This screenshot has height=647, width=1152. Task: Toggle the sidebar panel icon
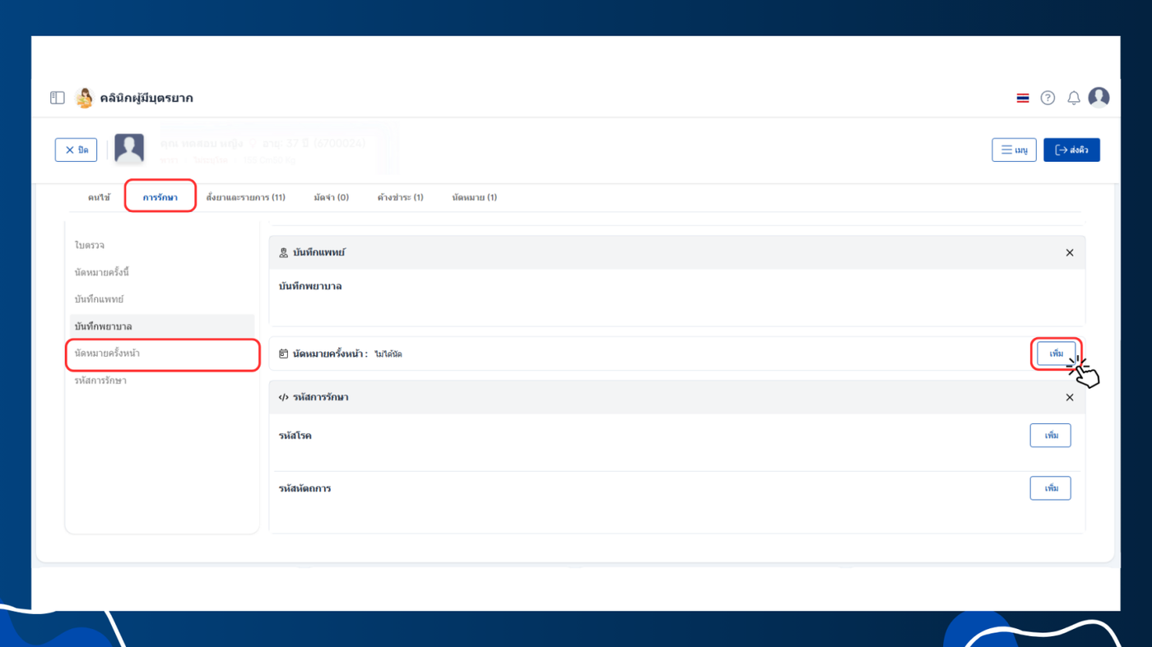click(58, 98)
